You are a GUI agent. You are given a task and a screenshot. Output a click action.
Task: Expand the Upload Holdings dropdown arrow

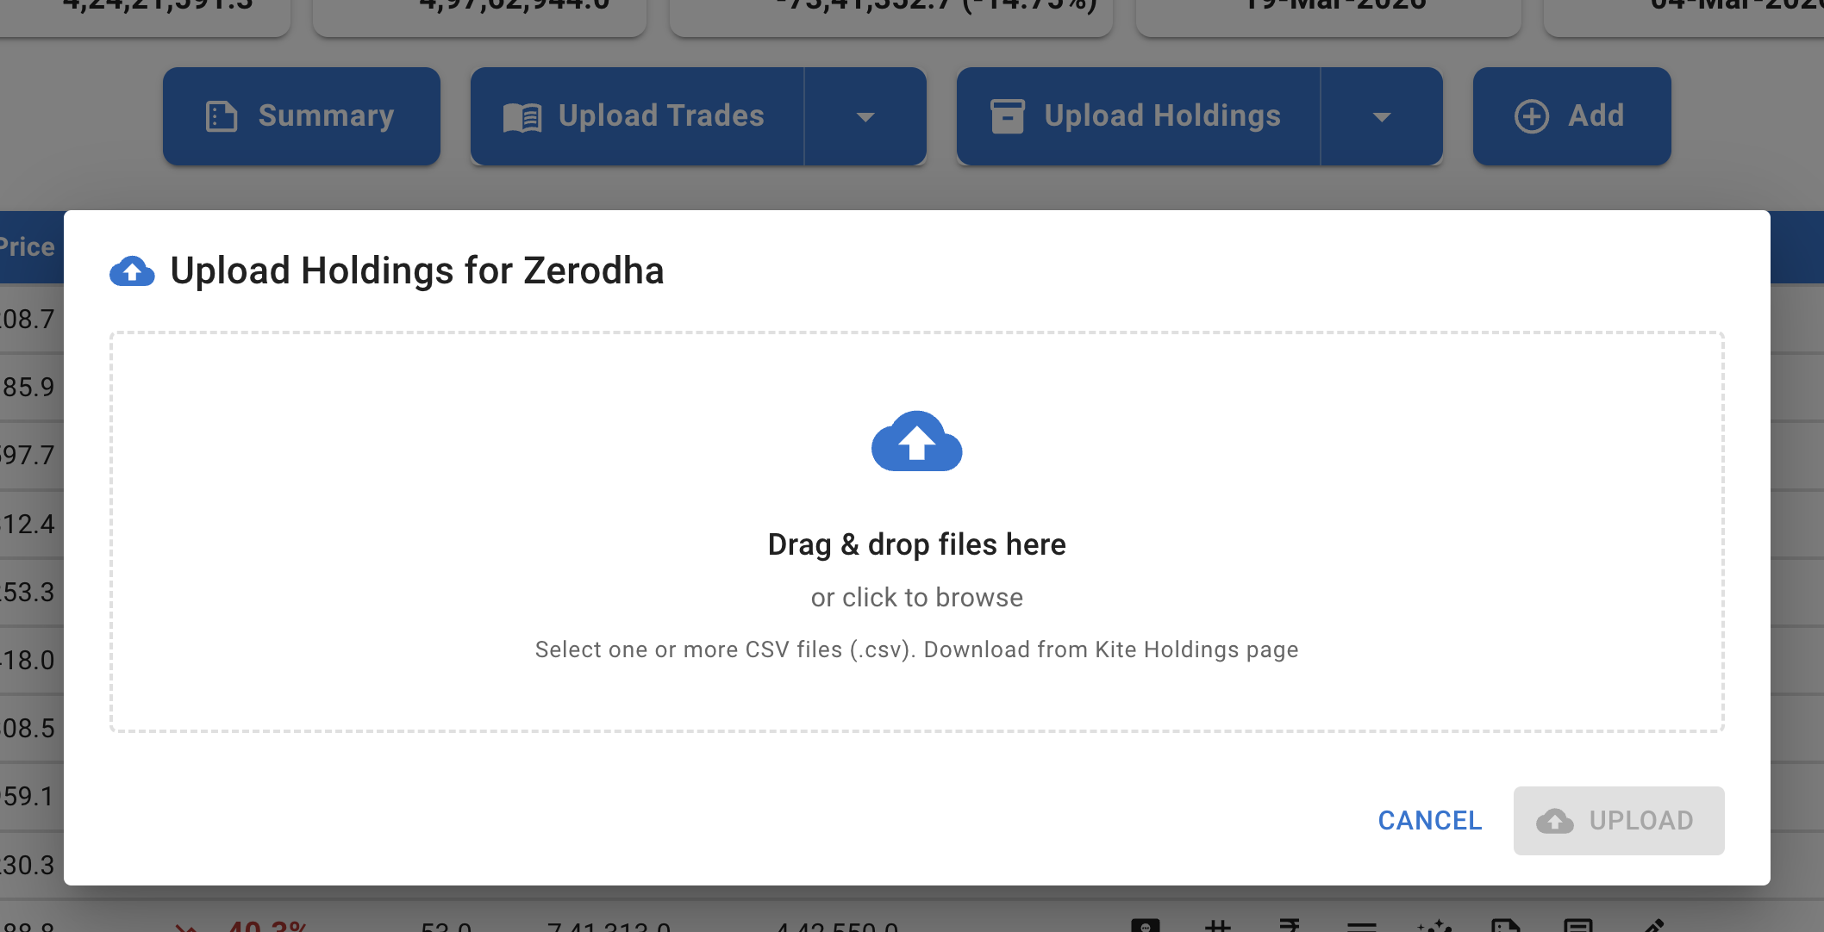(x=1381, y=116)
